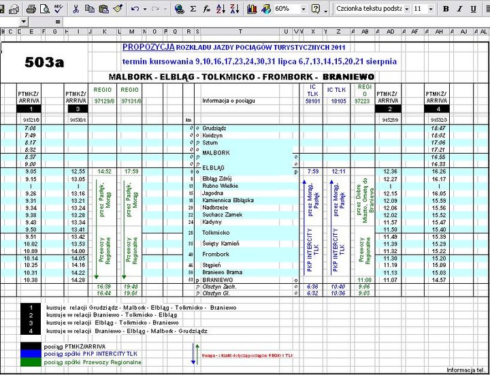Select column AB header
This screenshot has height=375, width=490.
[x=364, y=31]
